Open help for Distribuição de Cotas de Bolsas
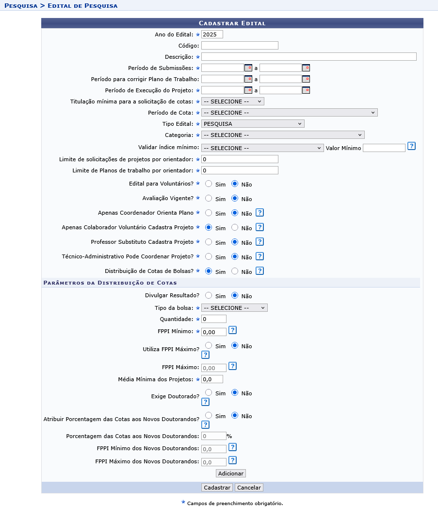 pyautogui.click(x=260, y=271)
